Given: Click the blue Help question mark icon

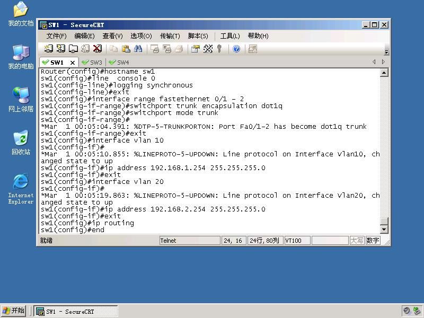Looking at the screenshot, I should [236, 49].
